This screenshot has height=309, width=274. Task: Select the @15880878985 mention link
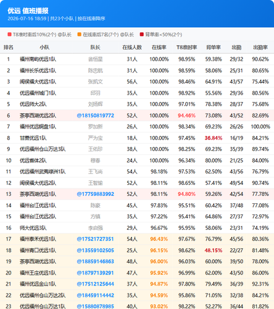tap(95, 307)
